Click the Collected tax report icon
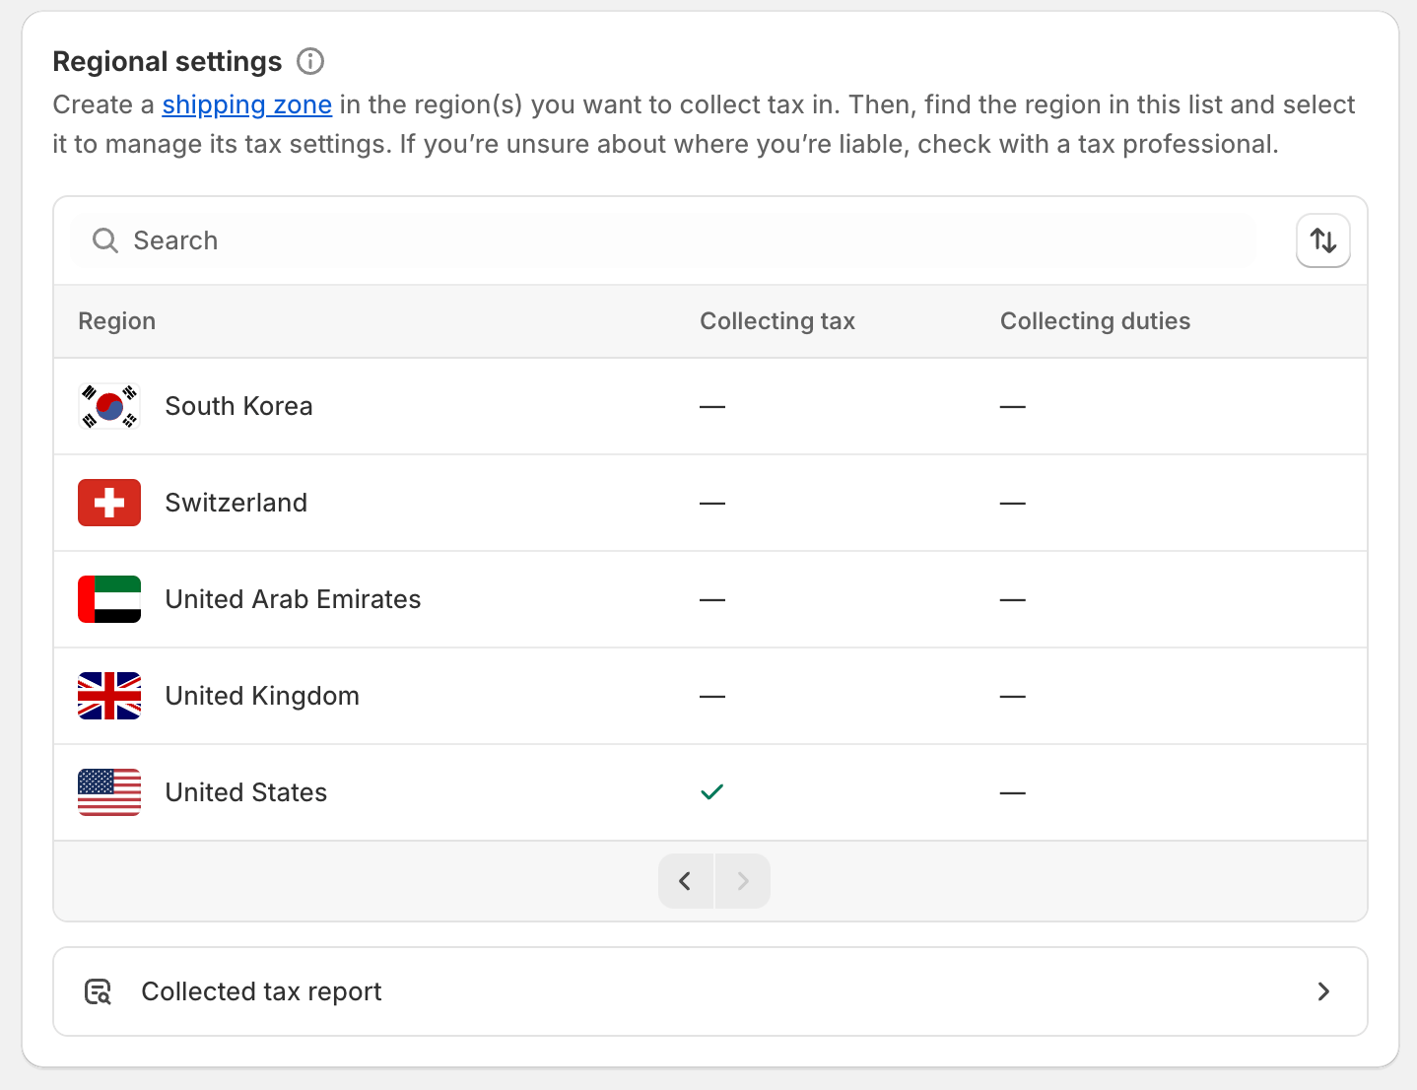The height and width of the screenshot is (1090, 1417). [99, 991]
